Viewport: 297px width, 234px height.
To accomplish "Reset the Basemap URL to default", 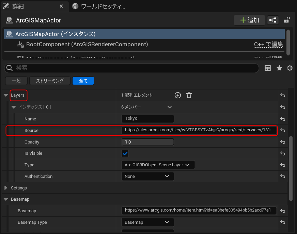I will pyautogui.click(x=283, y=211).
